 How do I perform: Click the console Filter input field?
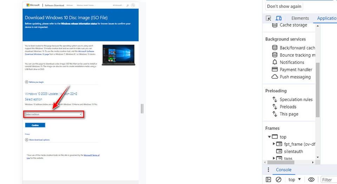(328, 179)
